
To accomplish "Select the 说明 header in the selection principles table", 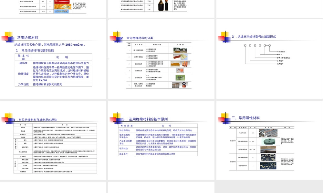I will click(166, 126).
